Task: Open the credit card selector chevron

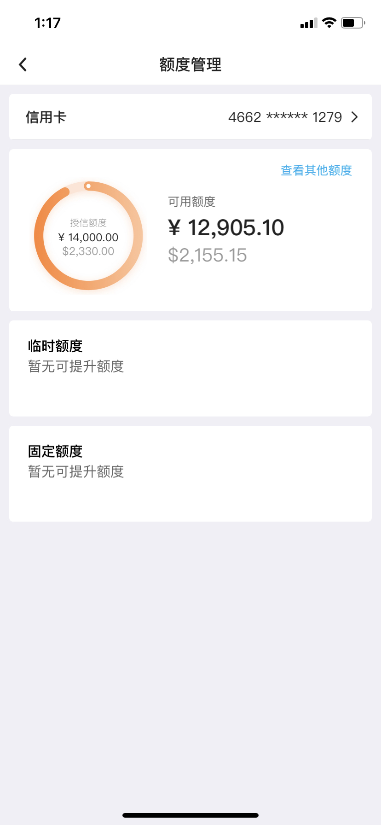Action: pos(354,117)
